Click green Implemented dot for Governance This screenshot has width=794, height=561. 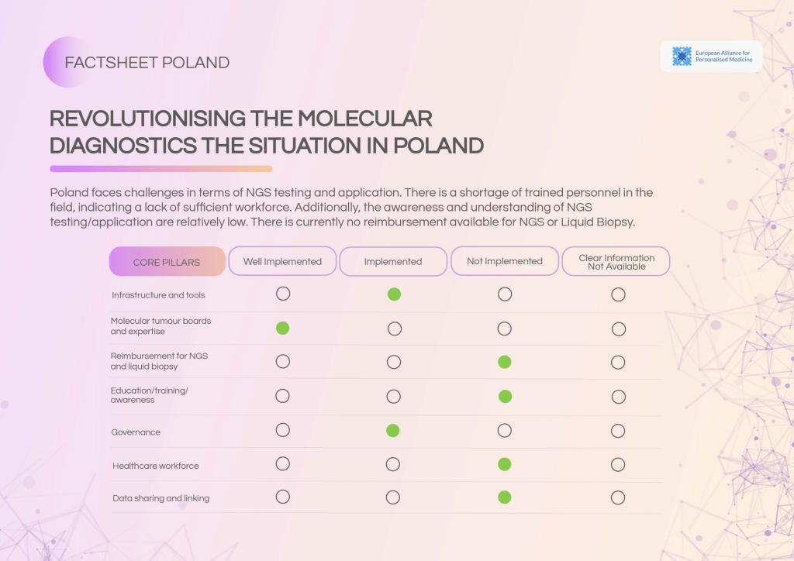tap(393, 431)
